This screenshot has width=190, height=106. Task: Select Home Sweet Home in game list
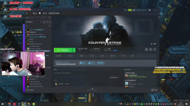(x=35, y=84)
